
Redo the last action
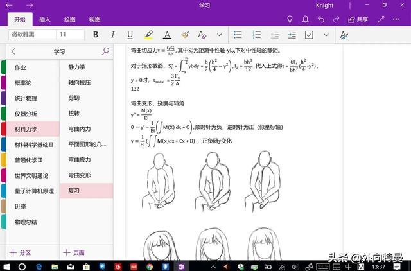point(336,19)
